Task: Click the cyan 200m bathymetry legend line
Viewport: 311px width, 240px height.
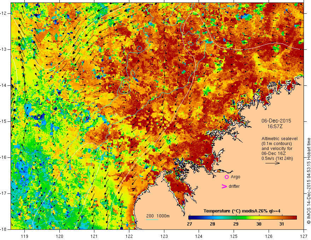Action: click(152, 220)
